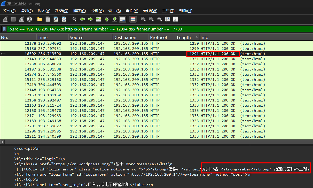This screenshot has width=313, height=188.
Task: Open the 统计(S) menu
Action: pos(115,11)
